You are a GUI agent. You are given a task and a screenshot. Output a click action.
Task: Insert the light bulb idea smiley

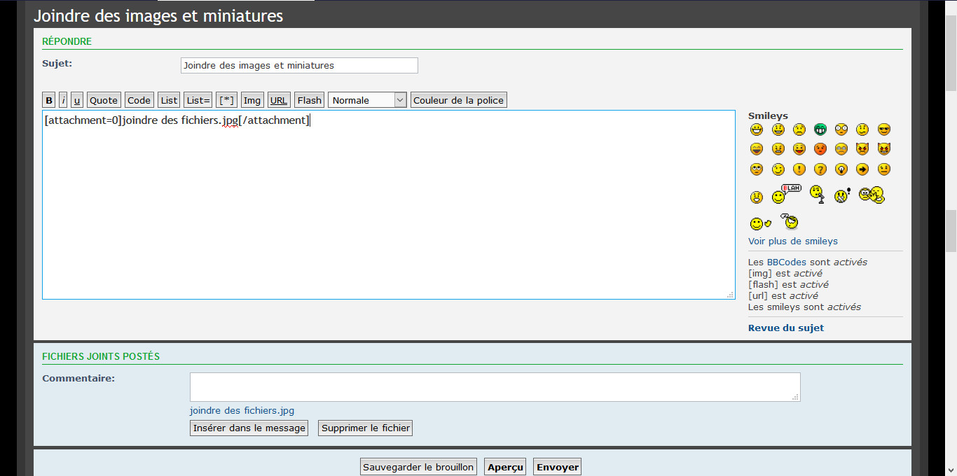pyautogui.click(x=841, y=169)
